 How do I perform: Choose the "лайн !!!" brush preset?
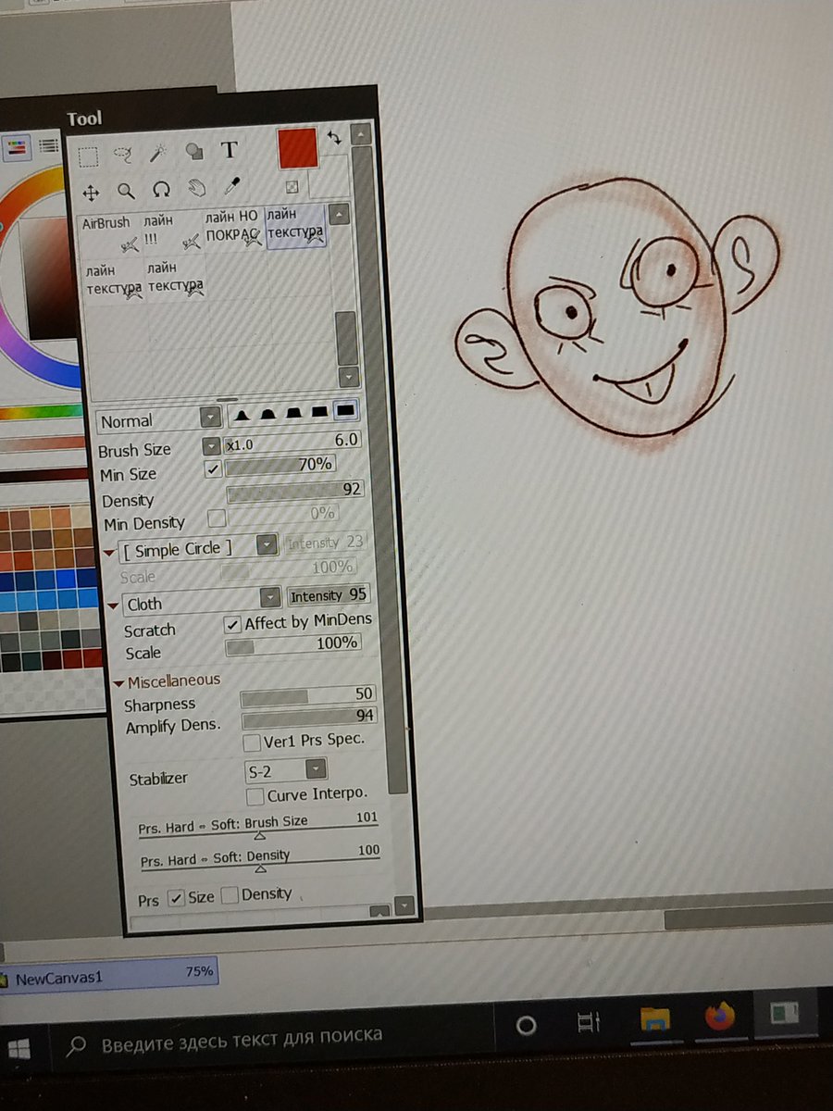pos(171,232)
